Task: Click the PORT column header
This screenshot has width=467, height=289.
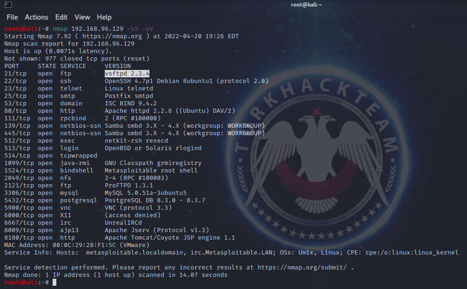Action: (x=12, y=66)
